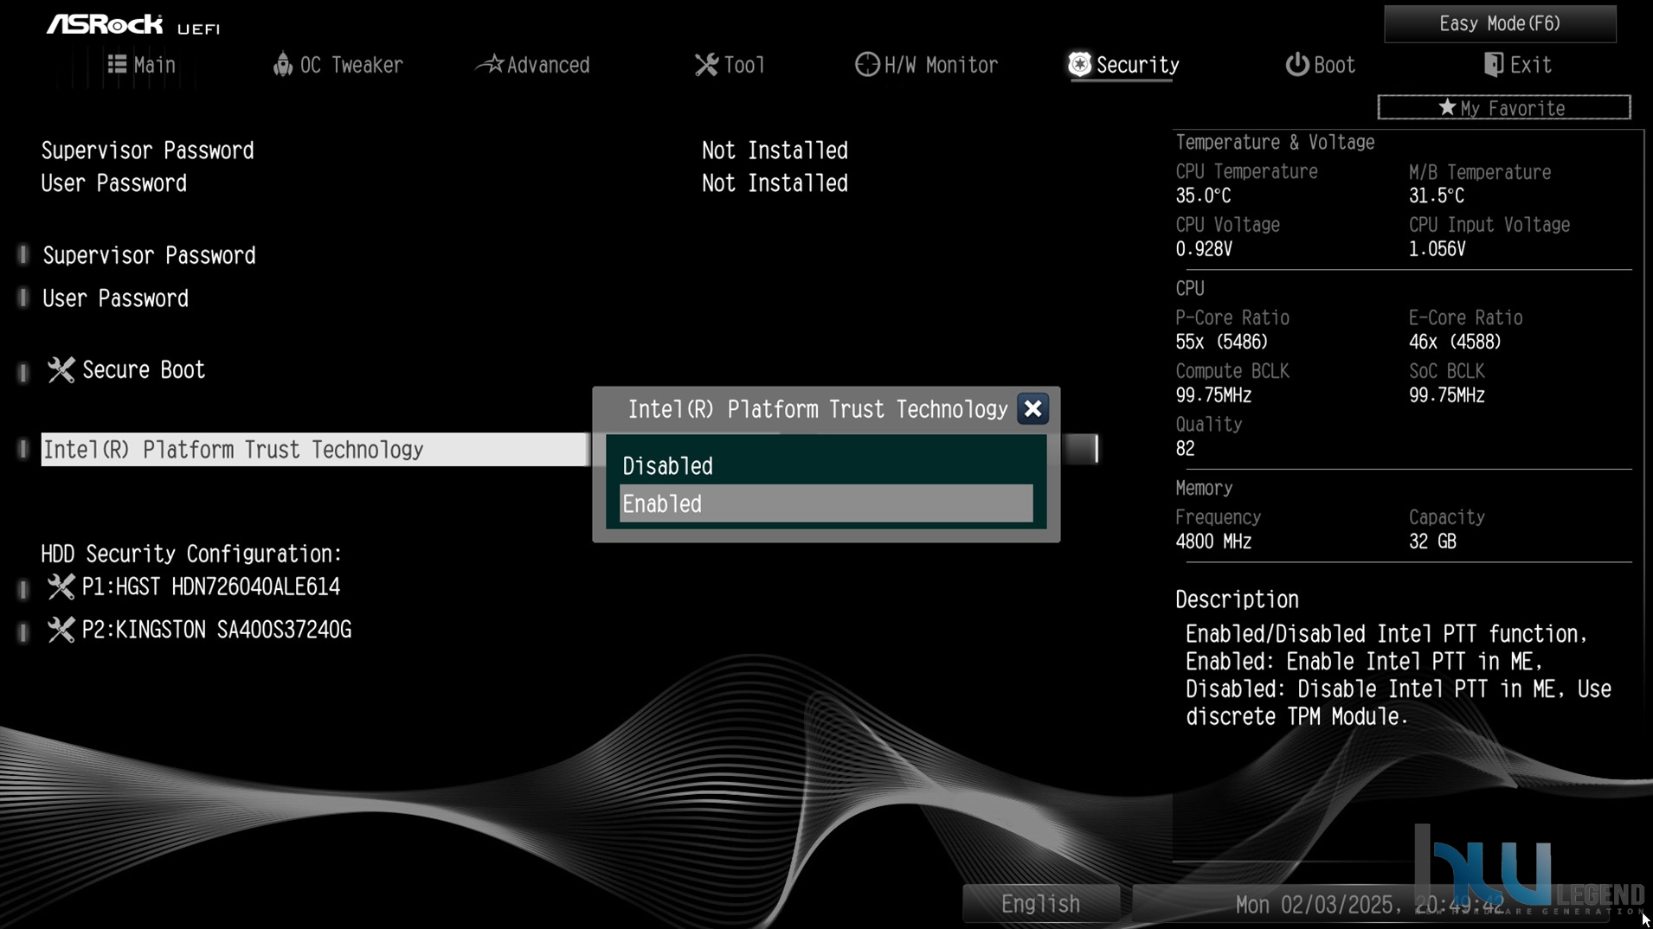The width and height of the screenshot is (1653, 929).
Task: Click M/B Temperature value 31.5°C
Action: (x=1436, y=195)
